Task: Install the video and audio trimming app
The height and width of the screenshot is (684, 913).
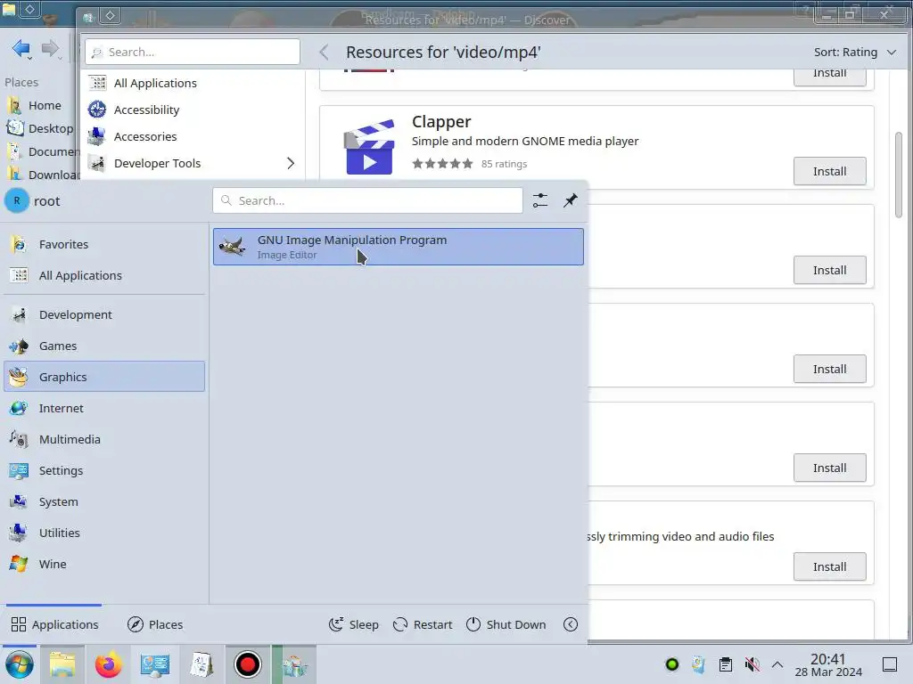Action: (830, 566)
